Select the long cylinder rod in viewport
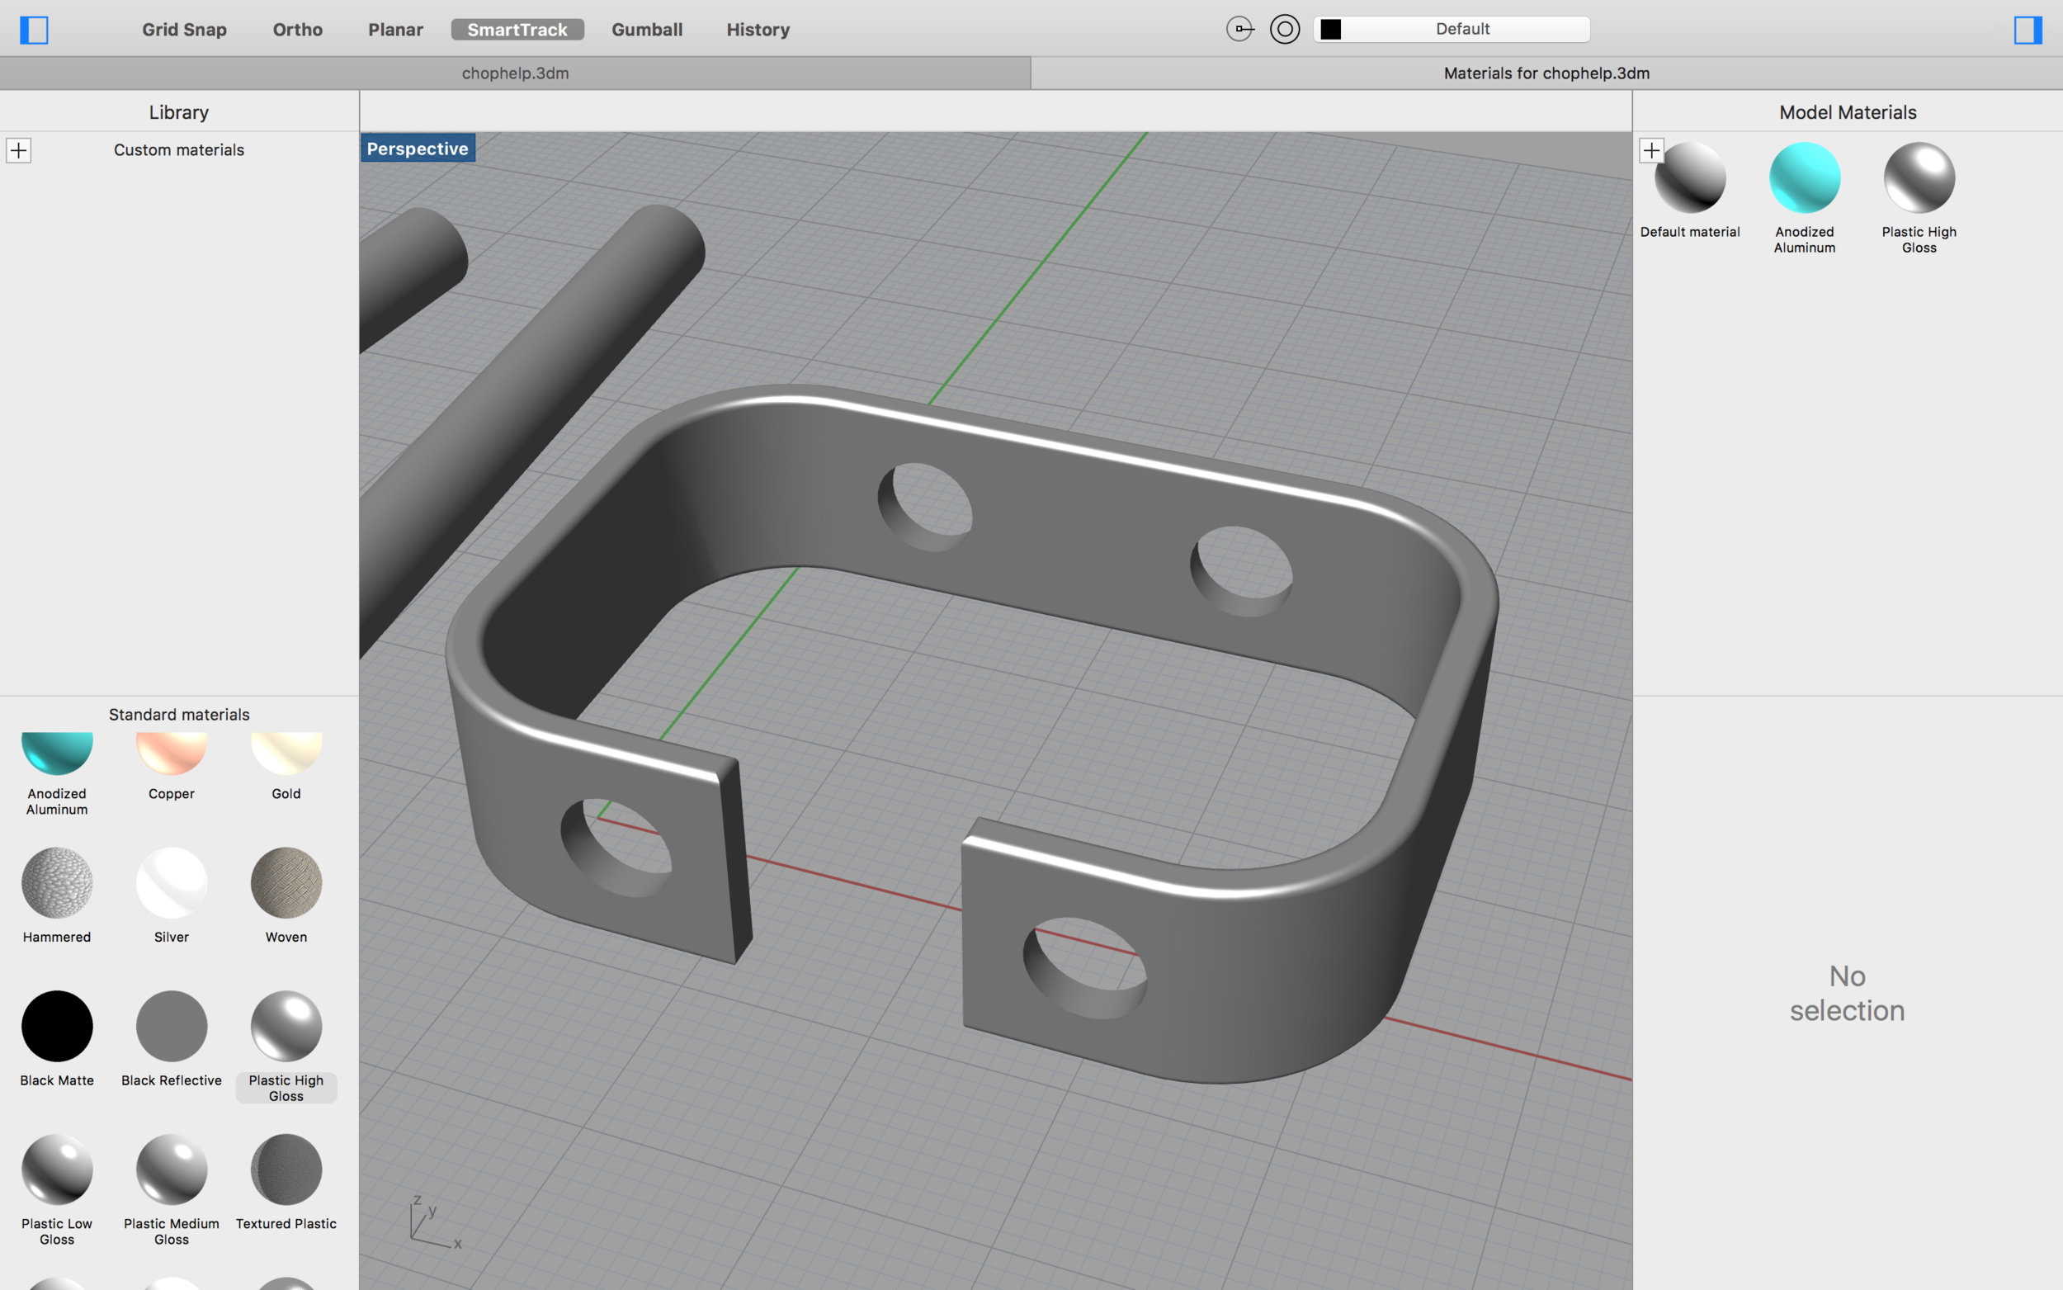2063x1290 pixels. (545, 393)
